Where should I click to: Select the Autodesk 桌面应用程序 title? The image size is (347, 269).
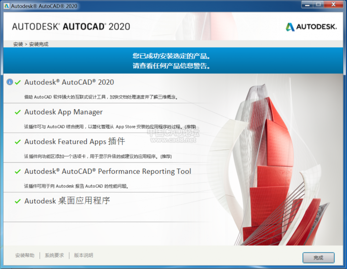pyautogui.click(x=67, y=201)
